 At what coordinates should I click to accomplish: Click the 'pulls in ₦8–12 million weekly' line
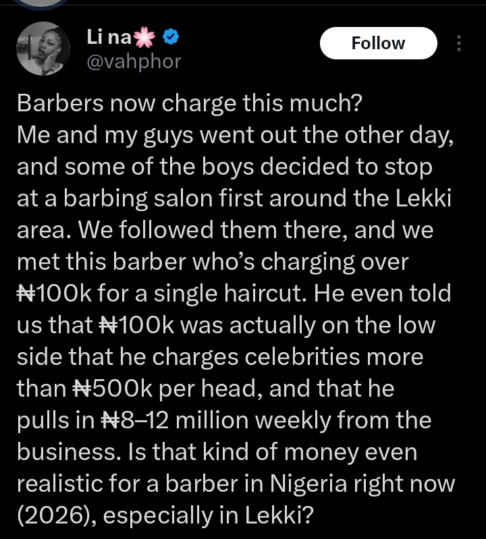(223, 420)
